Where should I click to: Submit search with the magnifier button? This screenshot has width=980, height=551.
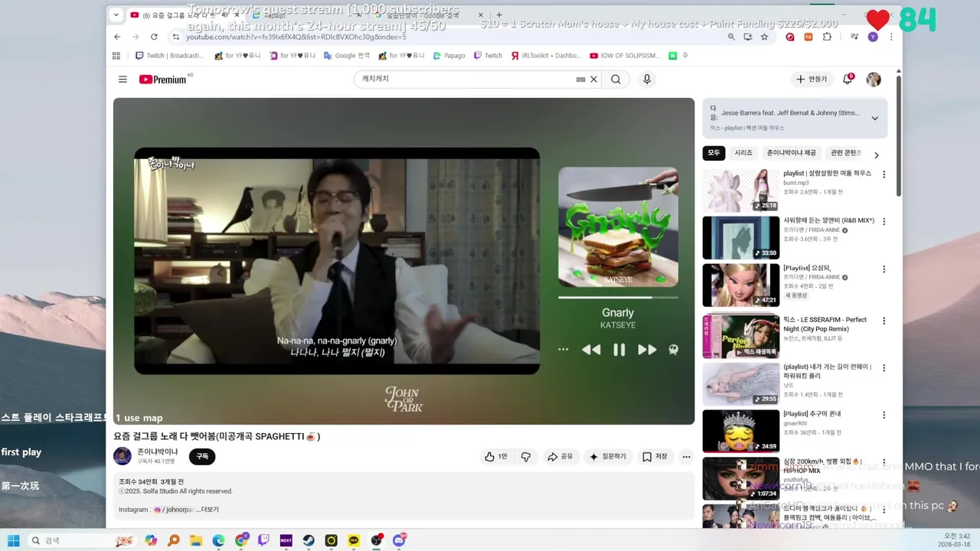click(x=616, y=80)
